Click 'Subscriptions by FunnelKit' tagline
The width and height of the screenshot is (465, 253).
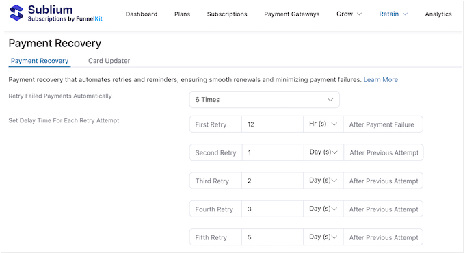pyautogui.click(x=65, y=18)
